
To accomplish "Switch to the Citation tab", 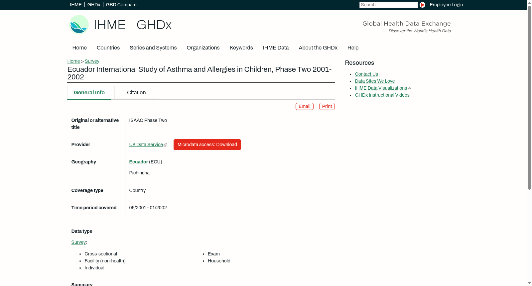I will tap(136, 93).
